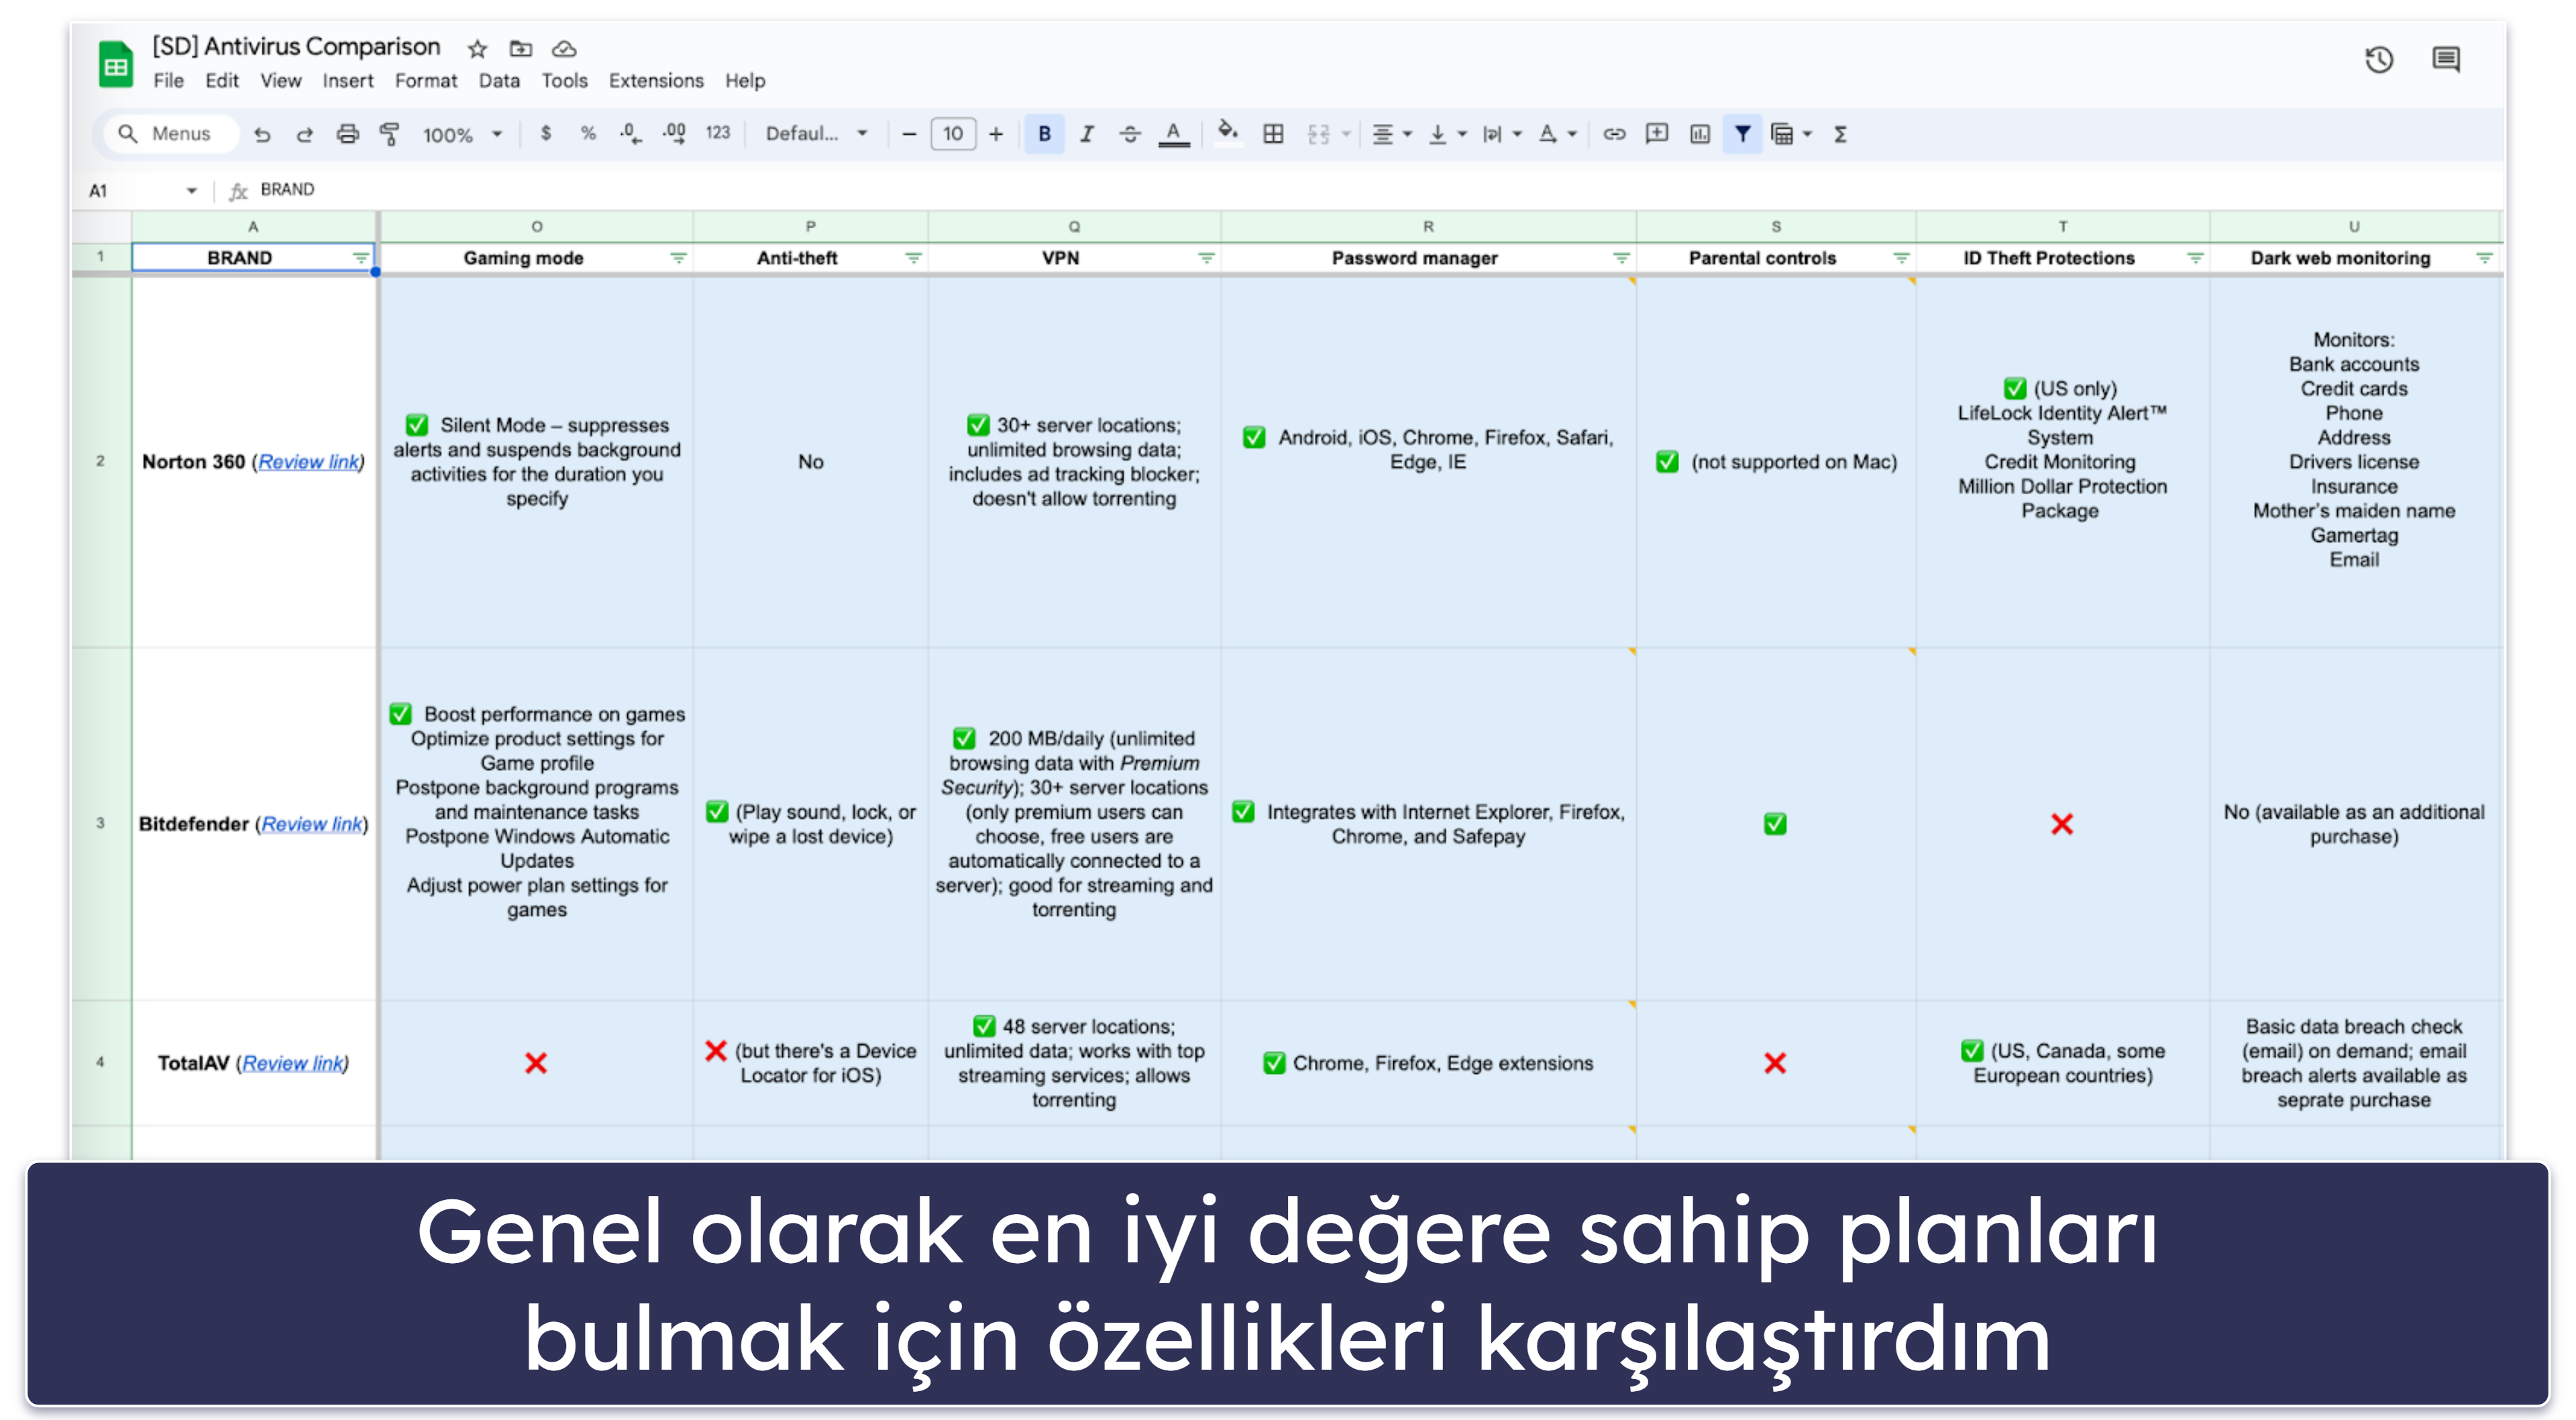2576x1420 pixels.
Task: Increase font size with plus
Action: (x=996, y=134)
